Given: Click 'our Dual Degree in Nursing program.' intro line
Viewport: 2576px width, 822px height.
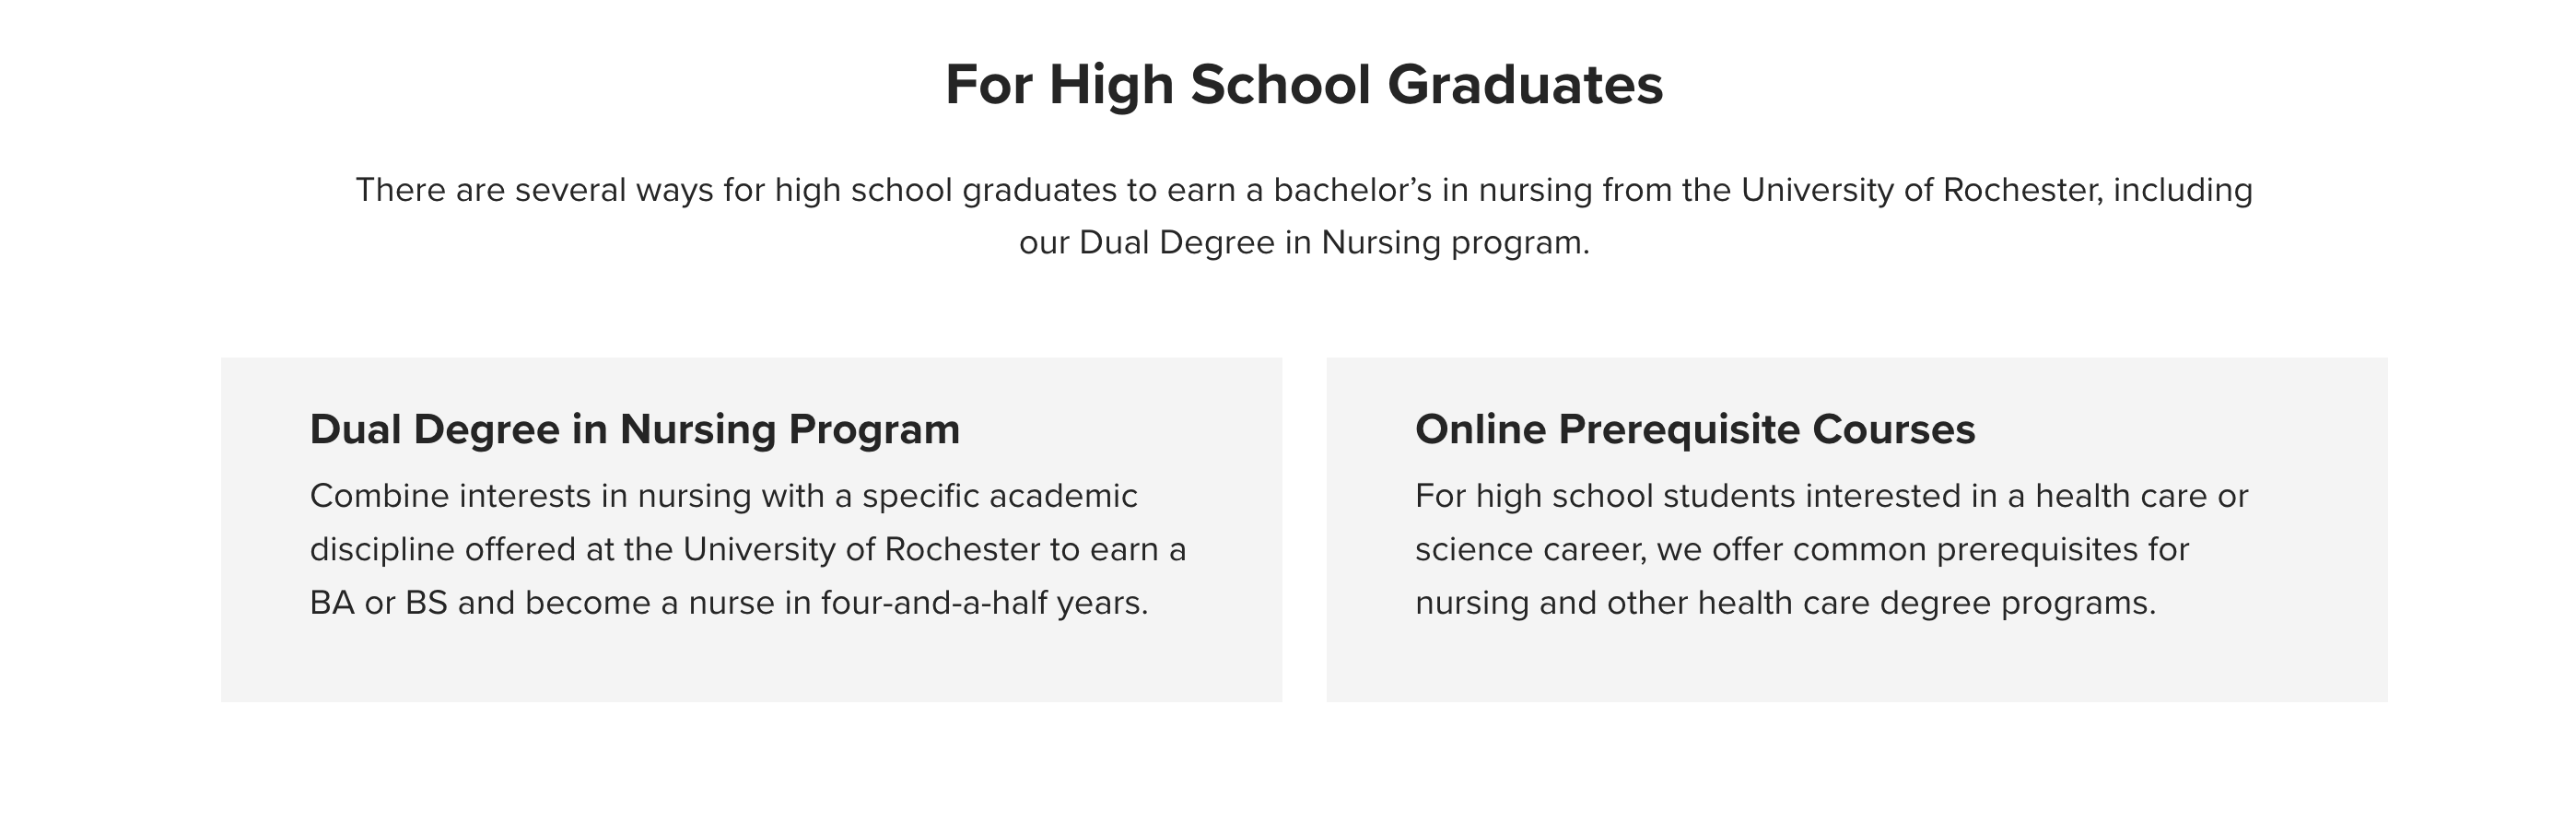Looking at the screenshot, I should [1304, 243].
